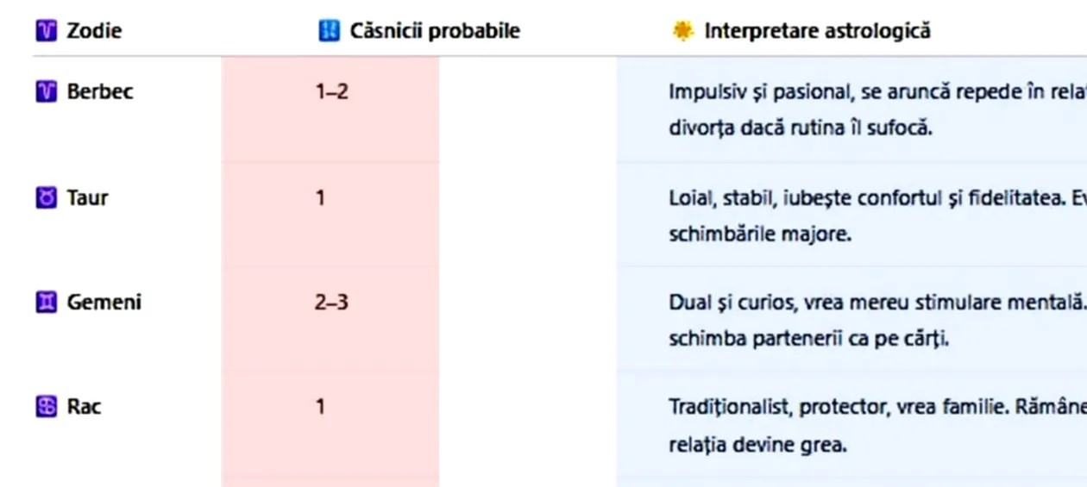Image resolution: width=1087 pixels, height=487 pixels.
Task: Click the marriages value 1 in Rac row
Action: pyautogui.click(x=320, y=406)
